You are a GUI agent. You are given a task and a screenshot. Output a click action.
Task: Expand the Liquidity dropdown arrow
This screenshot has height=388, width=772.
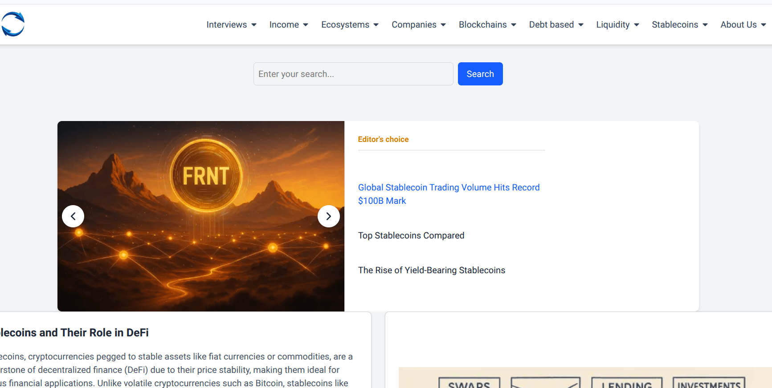(x=637, y=25)
